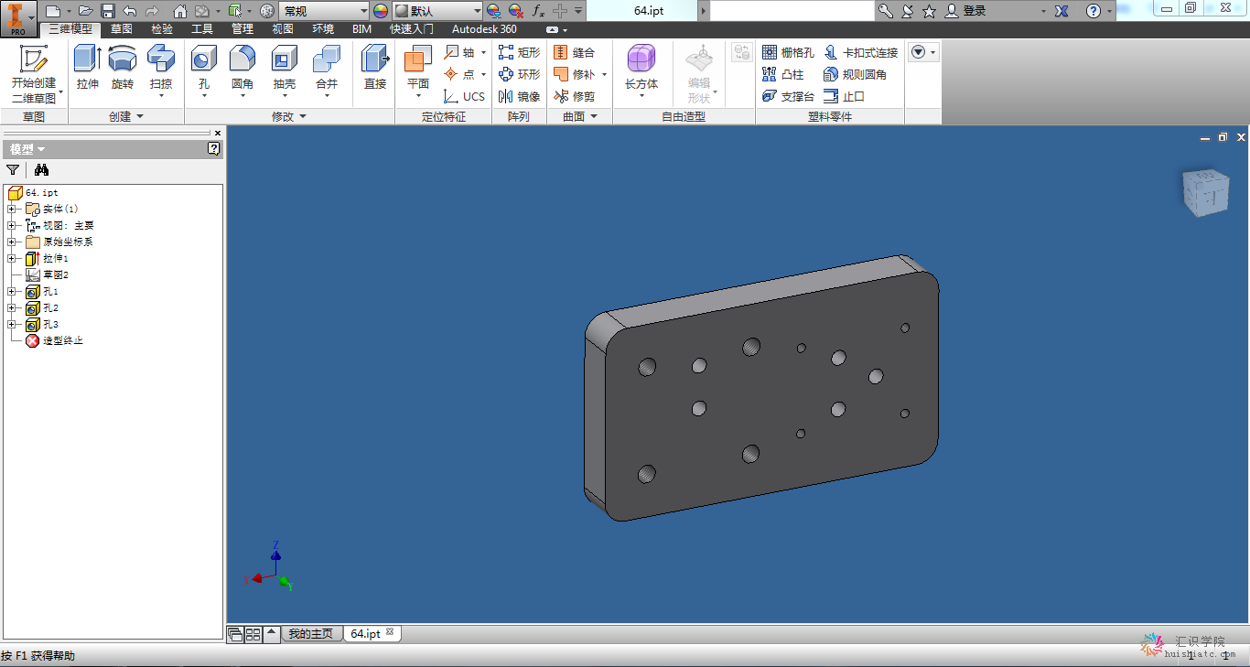Open the Autodesk 360 ribbon tab
This screenshot has height=667, width=1250.
tap(484, 28)
